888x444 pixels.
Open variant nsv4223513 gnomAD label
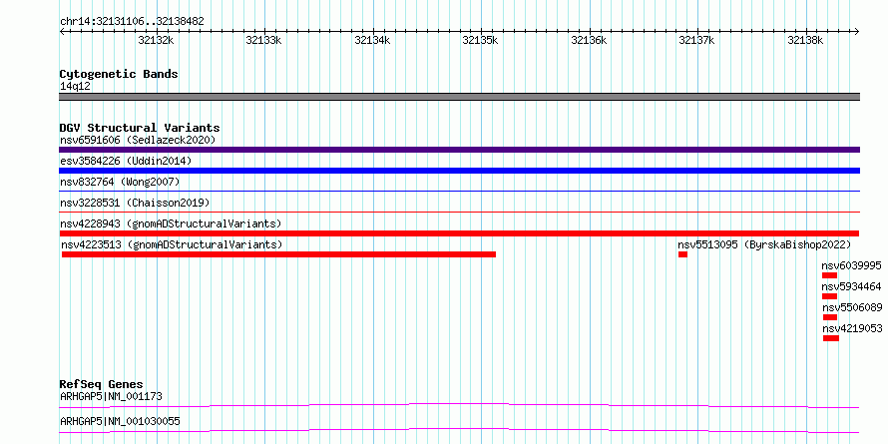coord(172,244)
